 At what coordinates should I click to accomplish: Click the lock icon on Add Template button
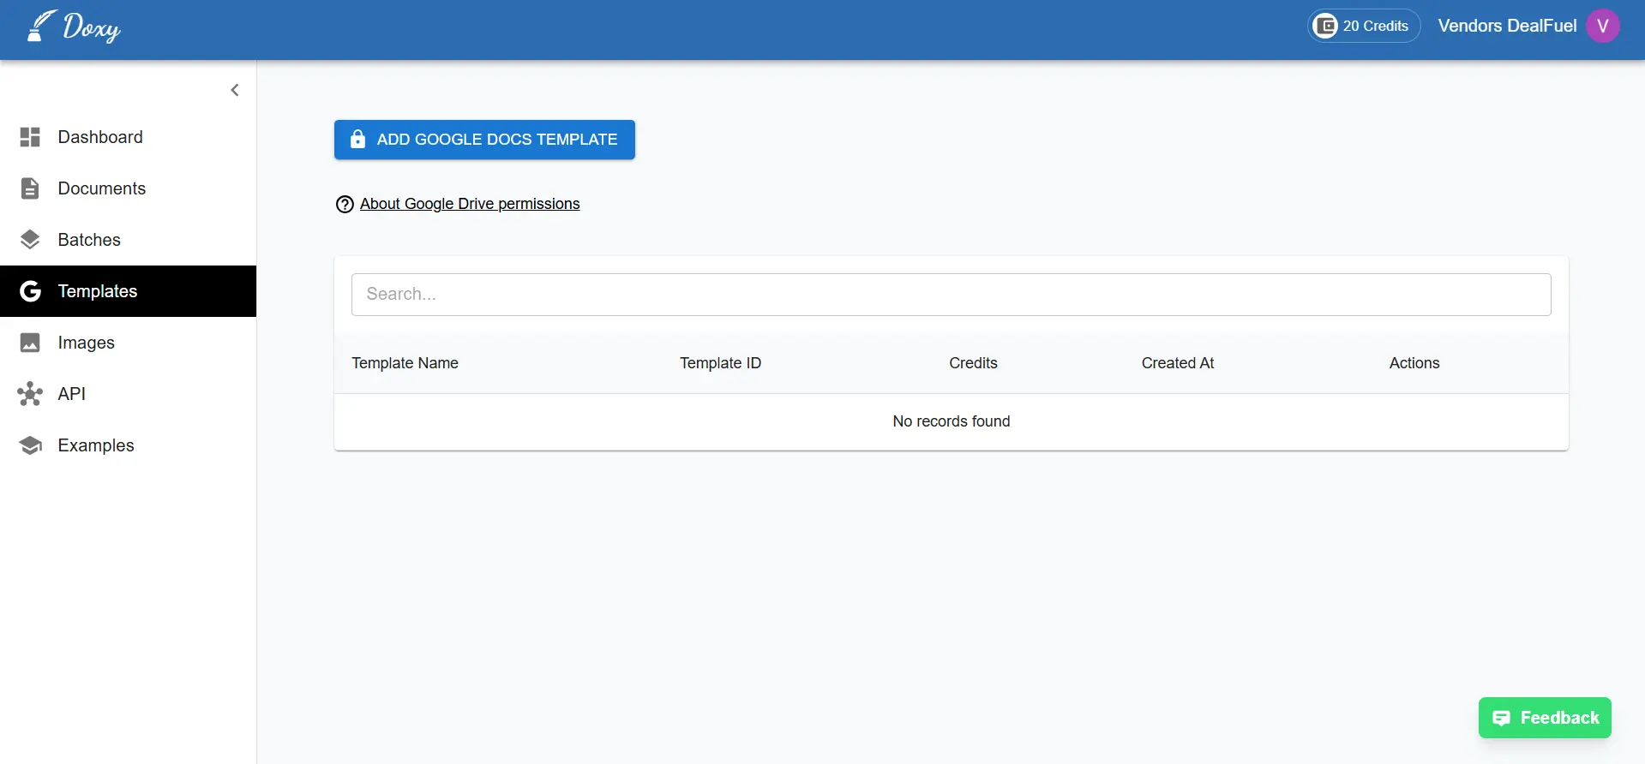coord(357,139)
